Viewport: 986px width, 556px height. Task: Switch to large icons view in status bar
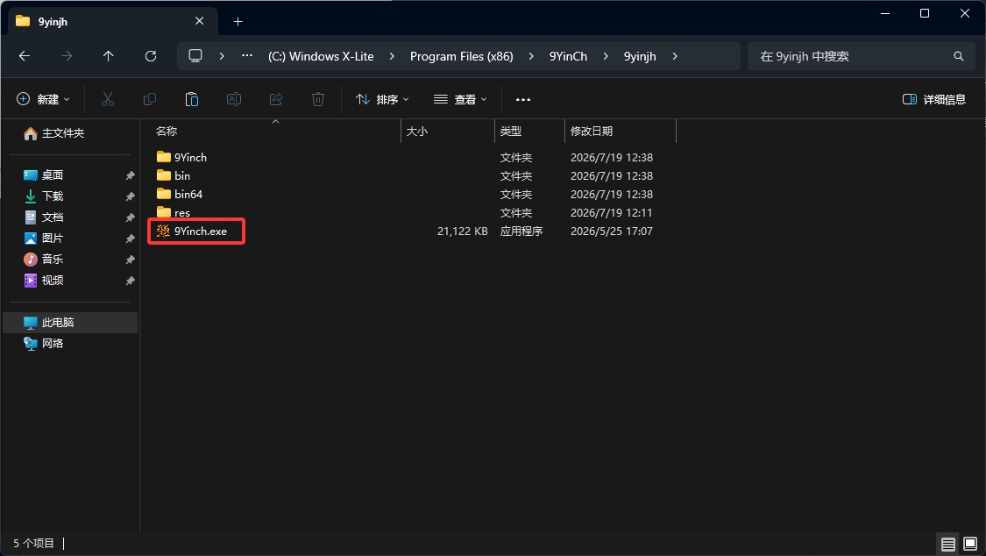(969, 544)
